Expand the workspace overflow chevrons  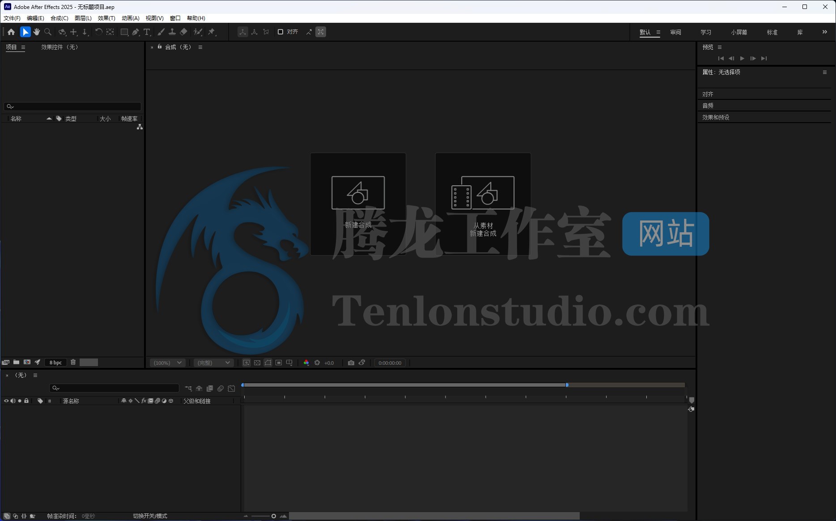tap(824, 32)
